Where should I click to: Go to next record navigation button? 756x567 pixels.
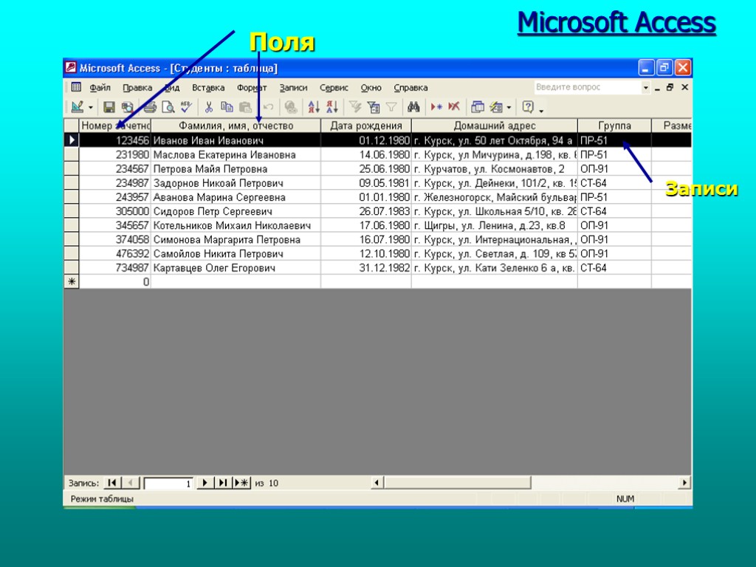click(205, 483)
